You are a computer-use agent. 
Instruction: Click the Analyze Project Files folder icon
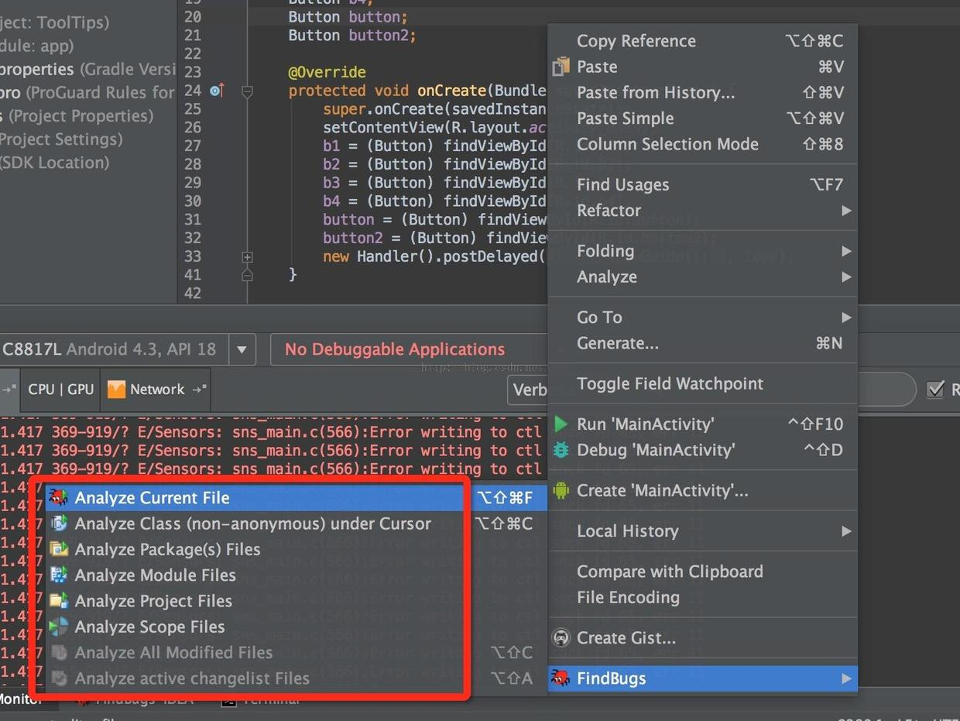[x=59, y=600]
